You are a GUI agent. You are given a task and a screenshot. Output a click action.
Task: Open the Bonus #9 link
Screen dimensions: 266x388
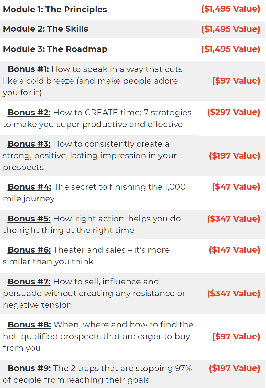click(x=29, y=368)
